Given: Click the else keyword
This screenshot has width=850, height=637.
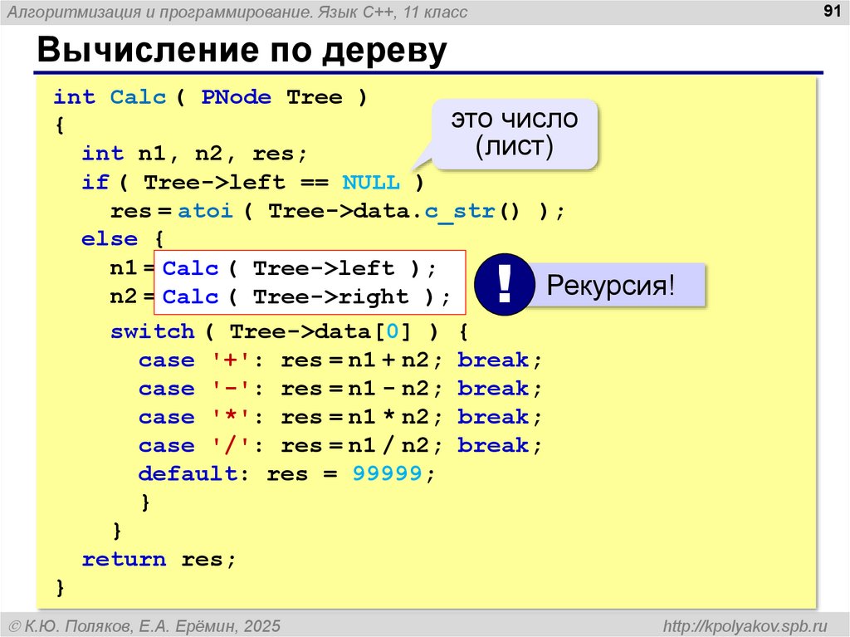Looking at the screenshot, I should point(110,239).
